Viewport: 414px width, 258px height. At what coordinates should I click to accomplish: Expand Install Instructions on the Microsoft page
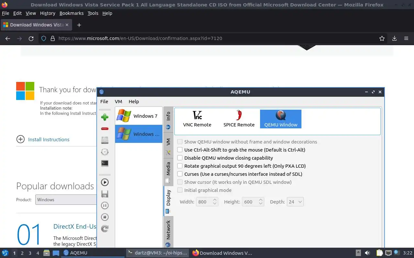pyautogui.click(x=43, y=139)
